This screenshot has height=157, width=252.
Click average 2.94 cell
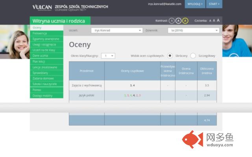[x=207, y=95]
